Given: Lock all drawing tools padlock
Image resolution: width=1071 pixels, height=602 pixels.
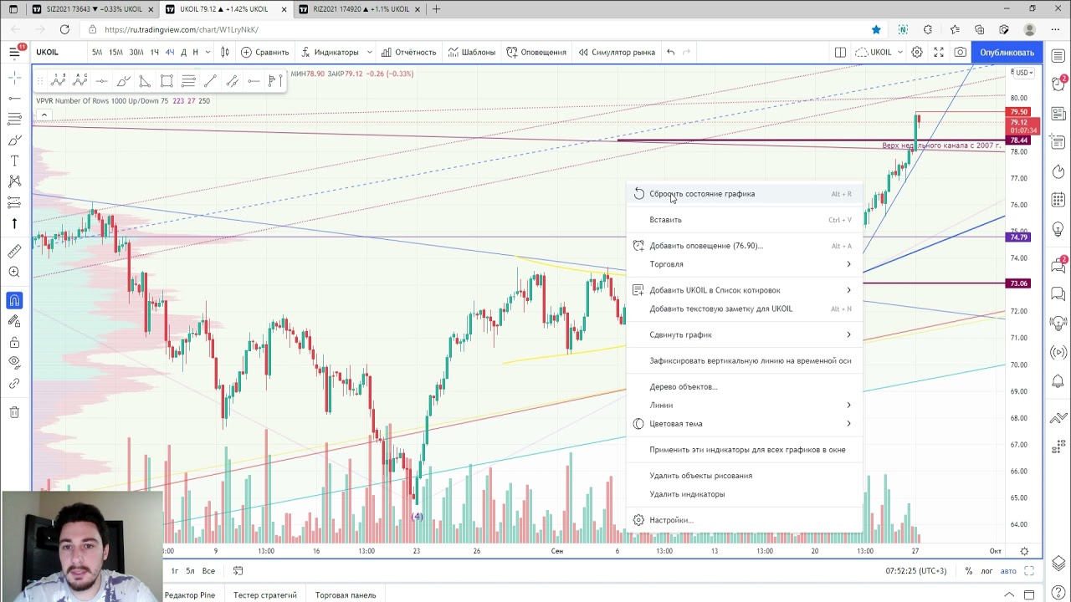Looking at the screenshot, I should [14, 342].
